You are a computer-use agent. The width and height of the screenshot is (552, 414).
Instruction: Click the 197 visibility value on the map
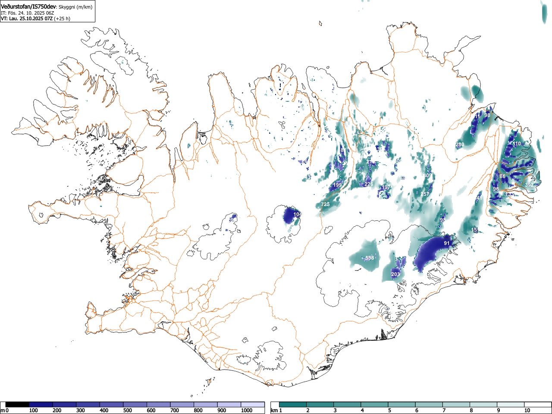(x=386, y=187)
